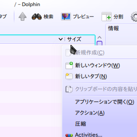Click the 情報 panel title
This screenshot has width=137, height=137.
click(113, 28)
